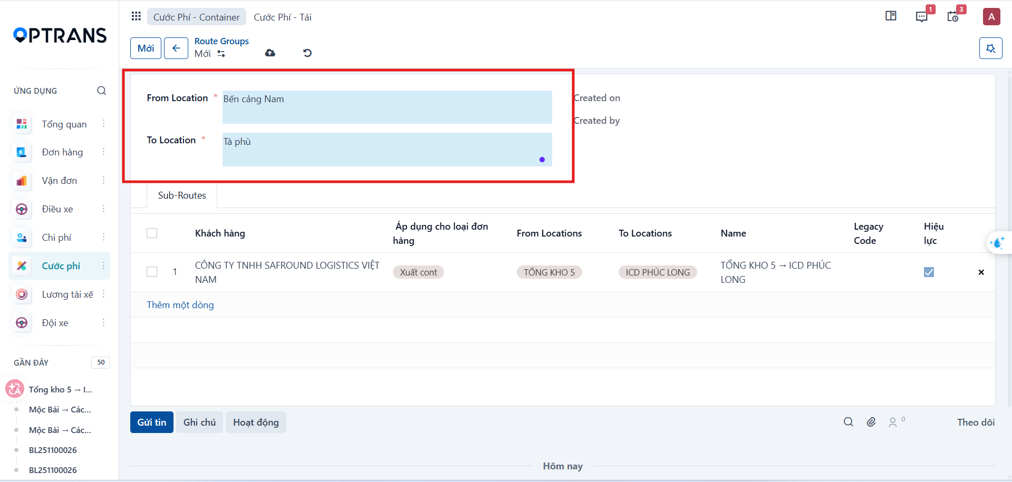Click the Route Groups breadcrumb link
Viewport: 1012px width, 482px height.
coord(221,41)
